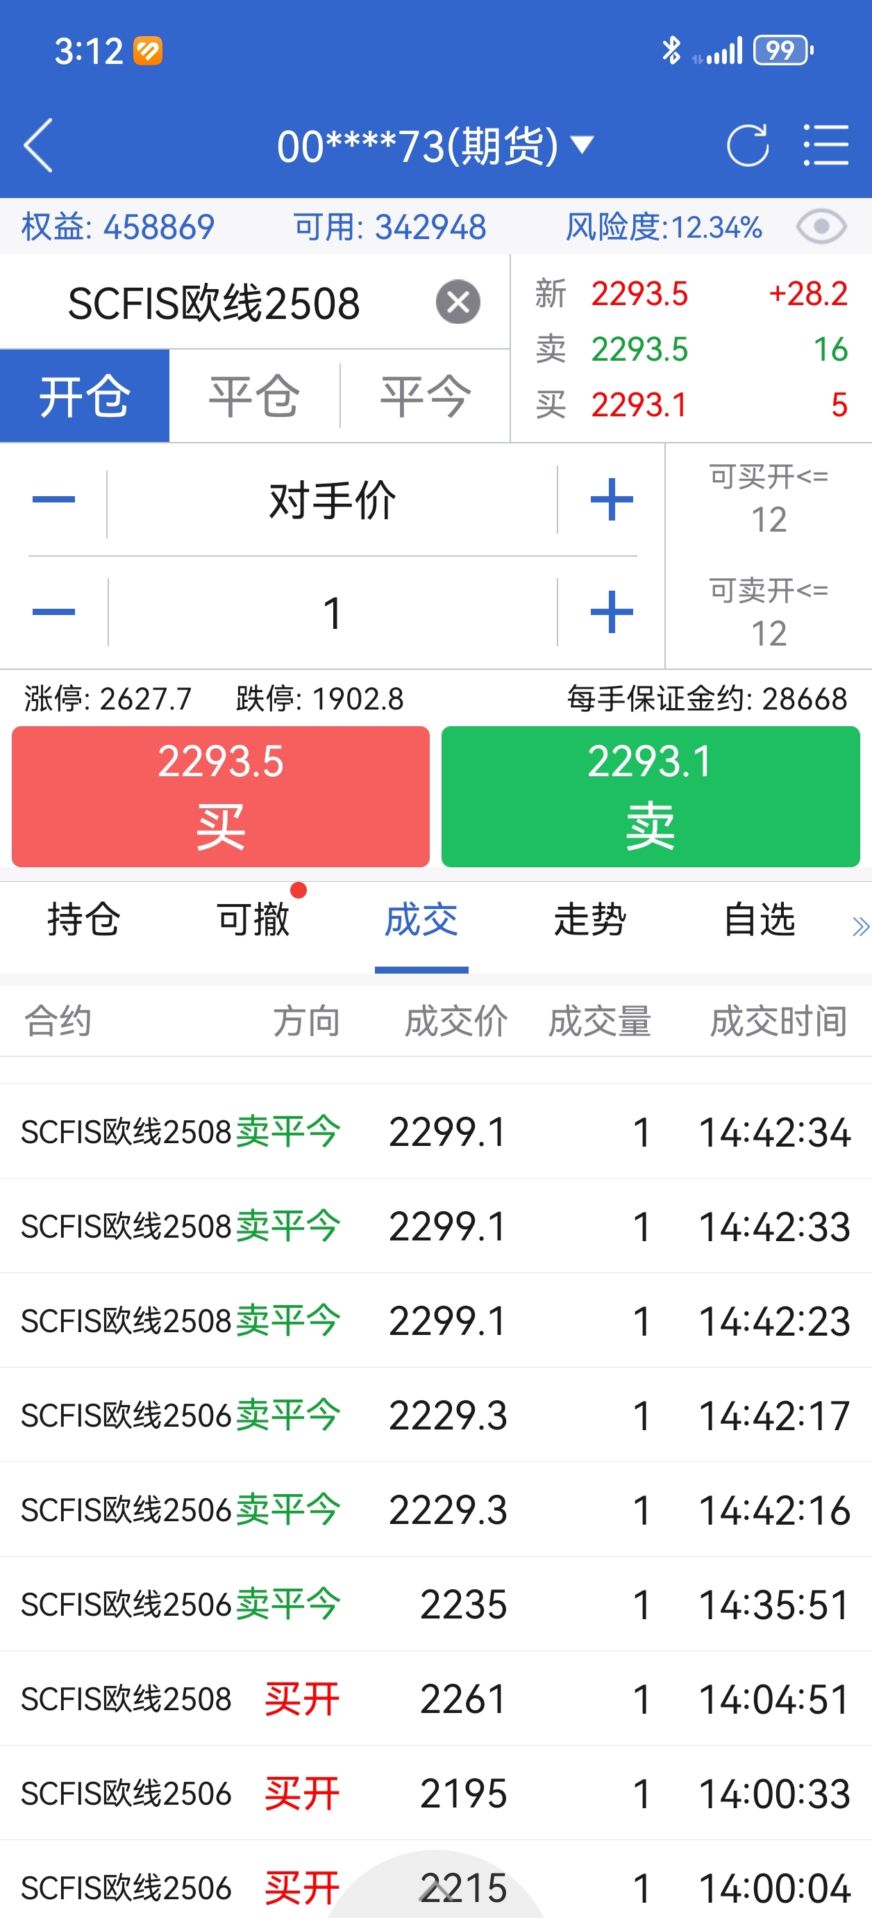Tap the ask price row 卖 2293.5

pyautogui.click(x=692, y=349)
